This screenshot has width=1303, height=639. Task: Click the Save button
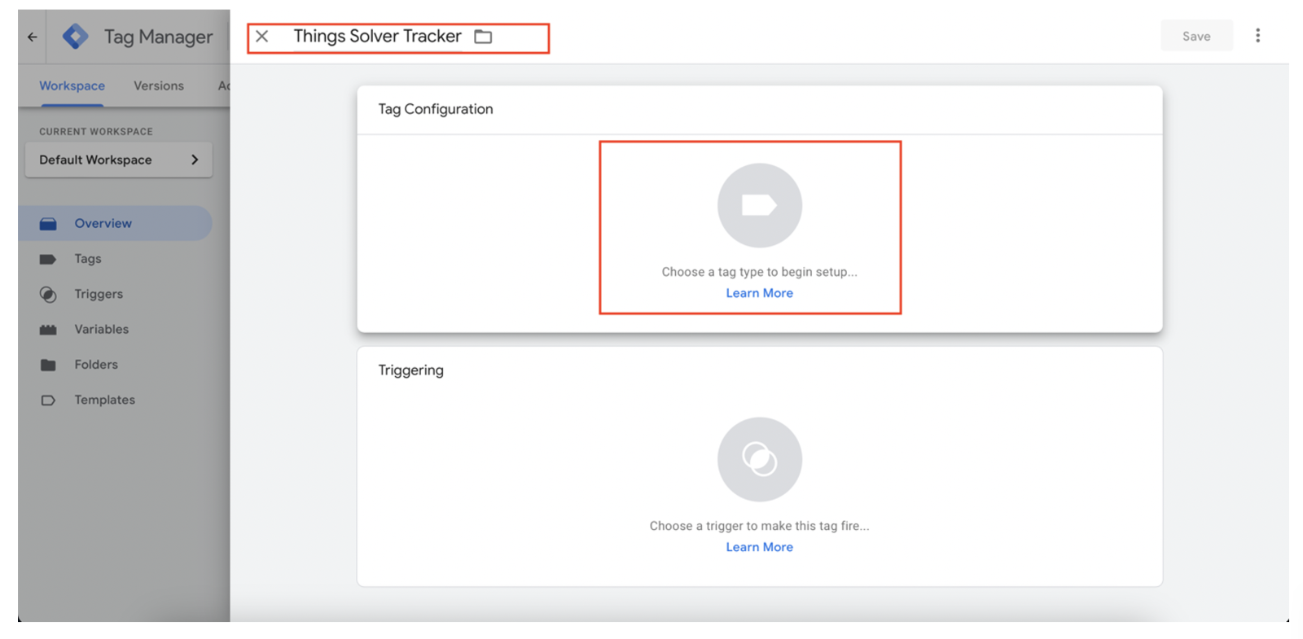click(1196, 36)
